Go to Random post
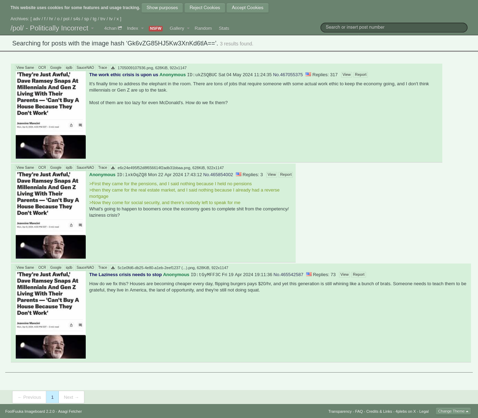Image resolution: width=478 pixels, height=418 pixels. (x=203, y=28)
